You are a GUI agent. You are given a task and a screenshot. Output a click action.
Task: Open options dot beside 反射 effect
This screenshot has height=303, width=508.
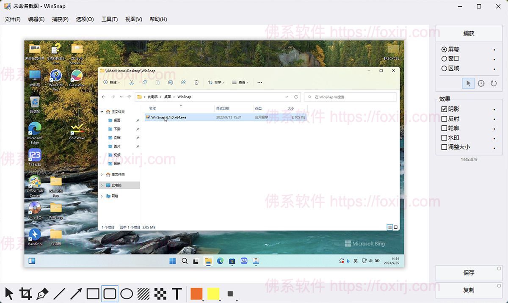point(494,119)
